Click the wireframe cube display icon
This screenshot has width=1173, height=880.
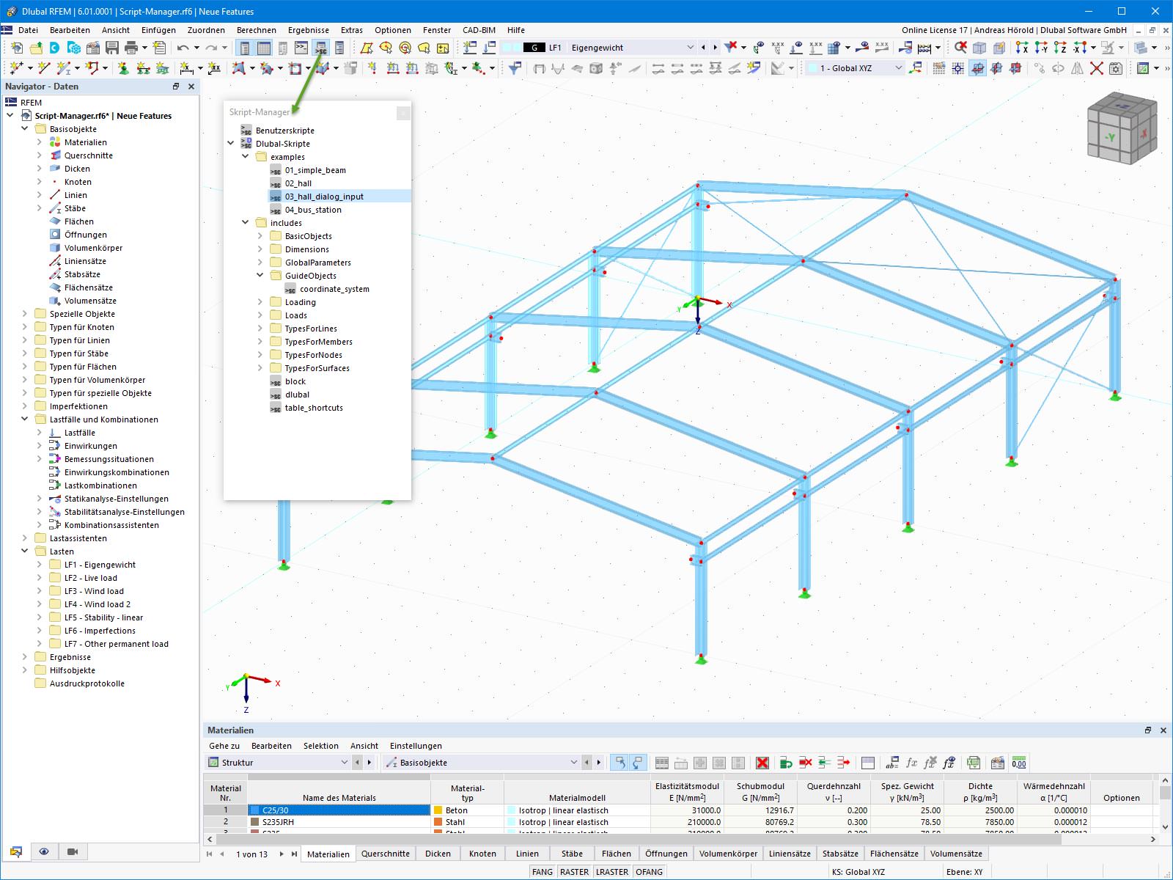979,48
